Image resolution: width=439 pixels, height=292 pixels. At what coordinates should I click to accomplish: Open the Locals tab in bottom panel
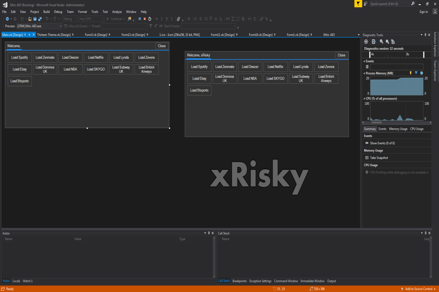point(16,281)
